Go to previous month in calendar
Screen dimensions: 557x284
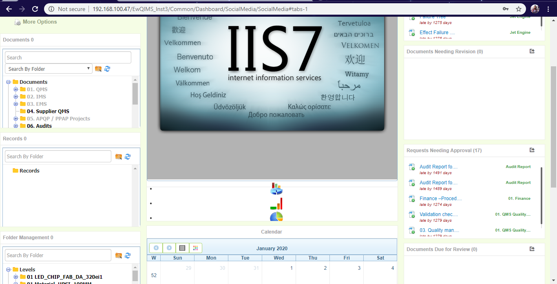point(156,248)
